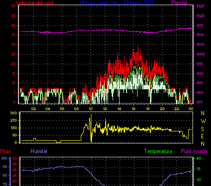This screenshot has width=211, height=186.
Task: Select the 12 hour mark on time axis
Action: [105, 109]
